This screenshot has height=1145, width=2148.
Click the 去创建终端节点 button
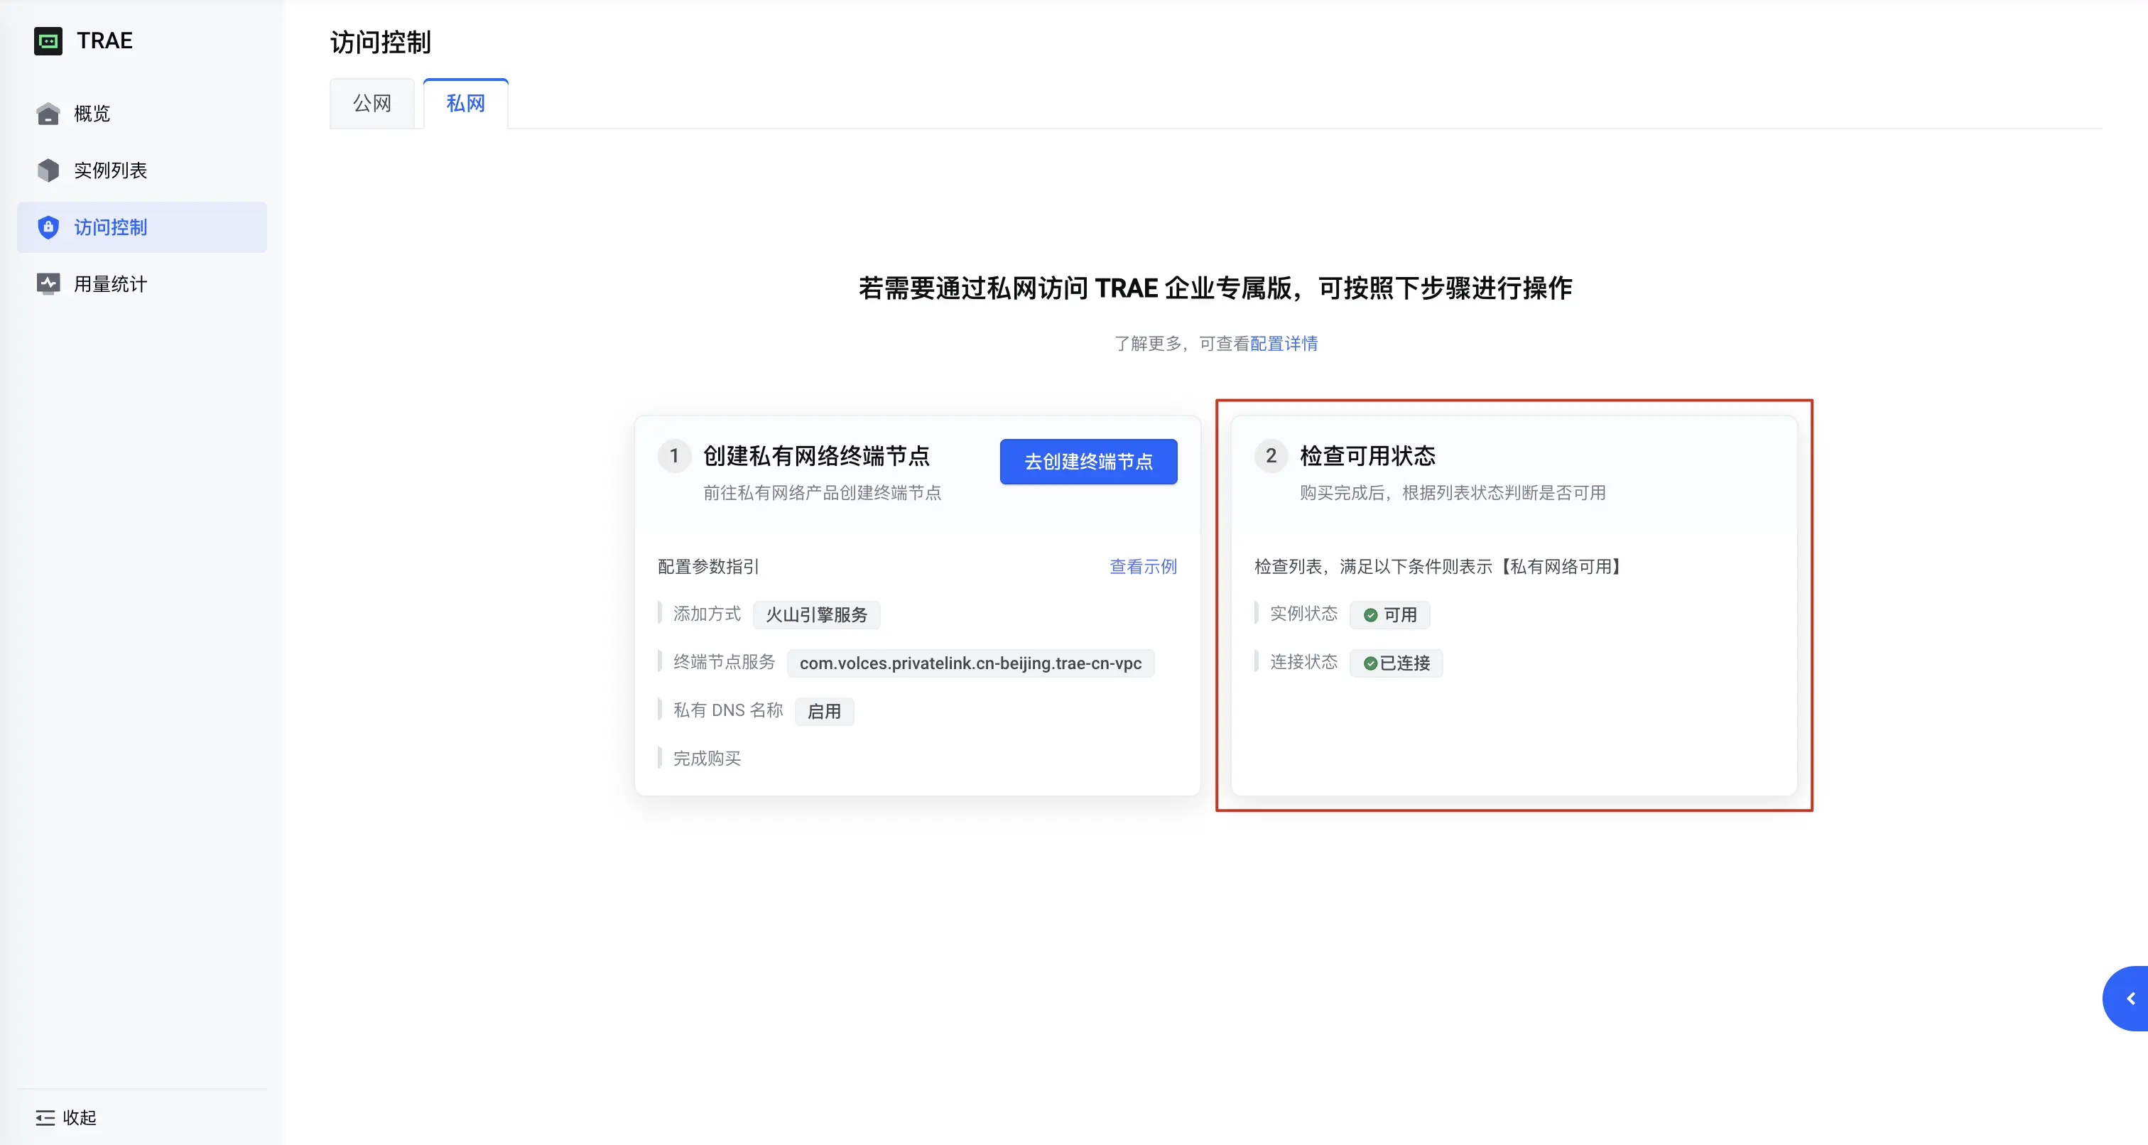[x=1088, y=461]
